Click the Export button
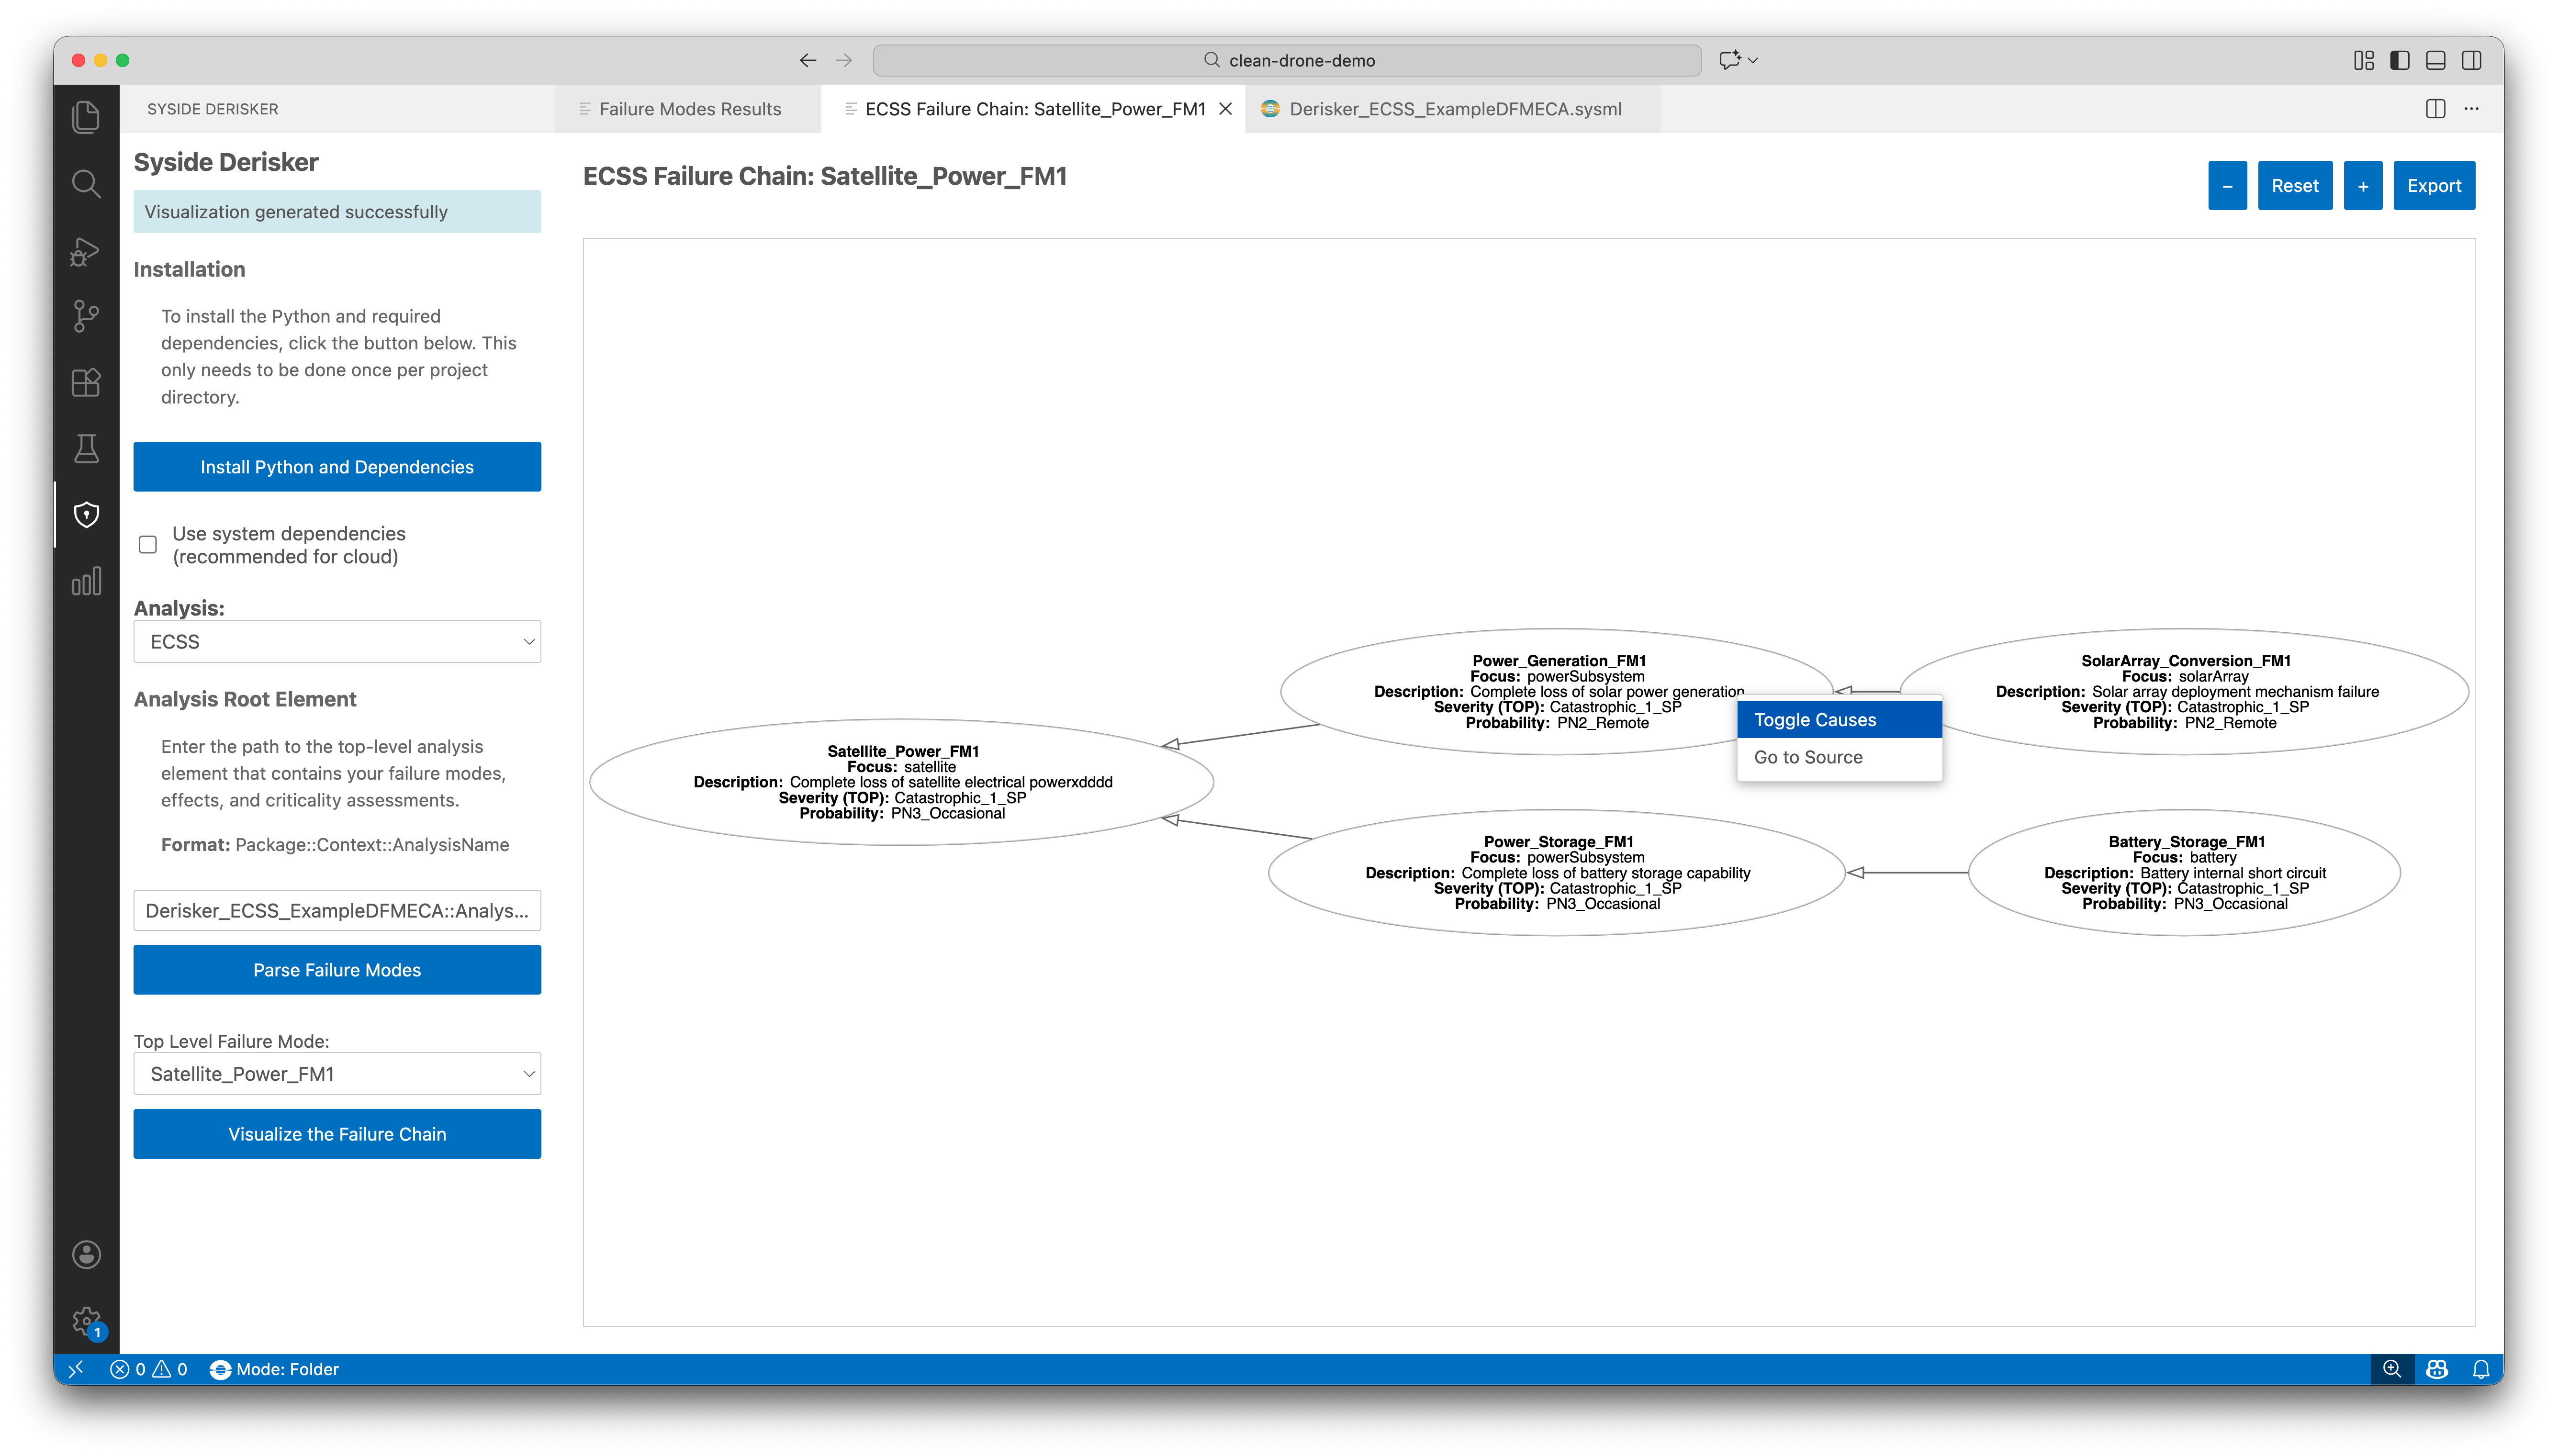Screen dimensions: 2558x1456 coord(2433,186)
